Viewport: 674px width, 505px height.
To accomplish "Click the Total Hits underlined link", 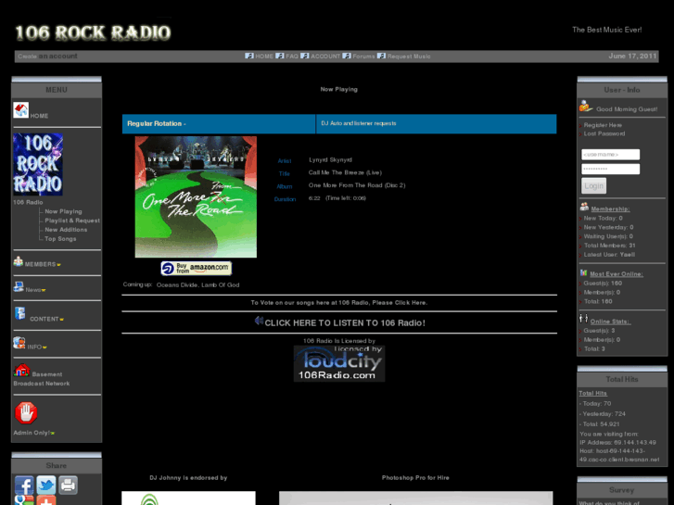I will 592,393.
